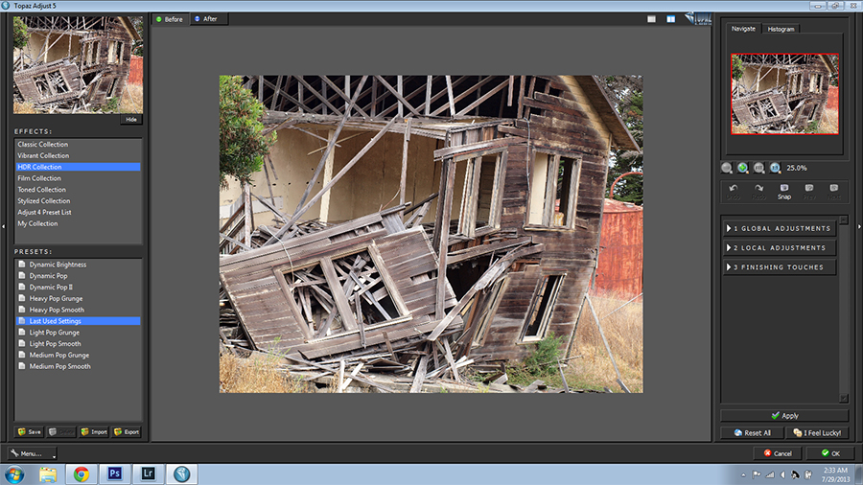Image resolution: width=863 pixels, height=485 pixels.
Task: Show the Before view of image
Action: [169, 18]
